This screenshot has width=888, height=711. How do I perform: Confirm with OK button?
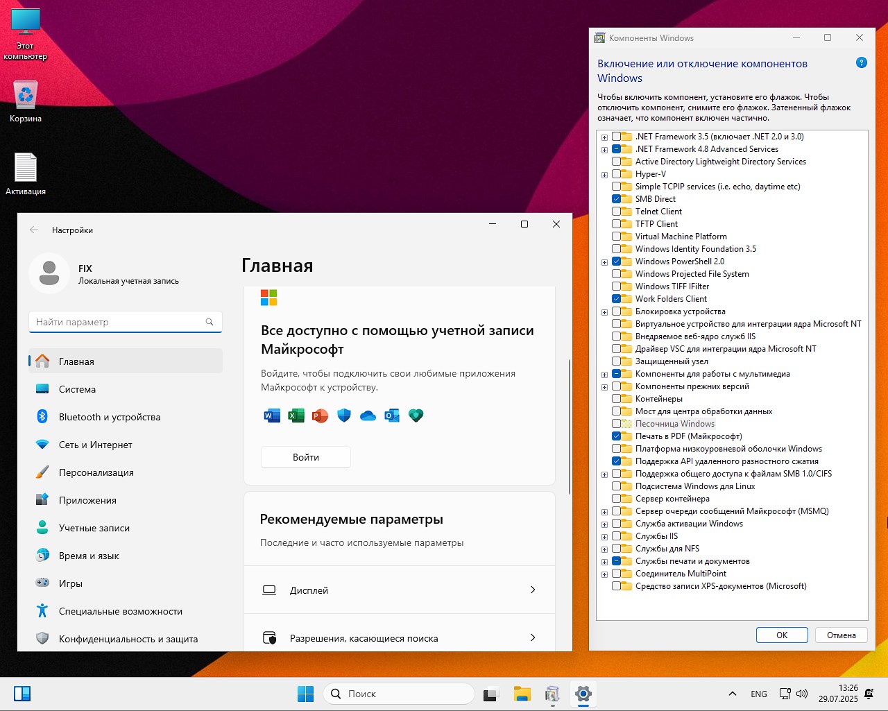[x=782, y=635]
